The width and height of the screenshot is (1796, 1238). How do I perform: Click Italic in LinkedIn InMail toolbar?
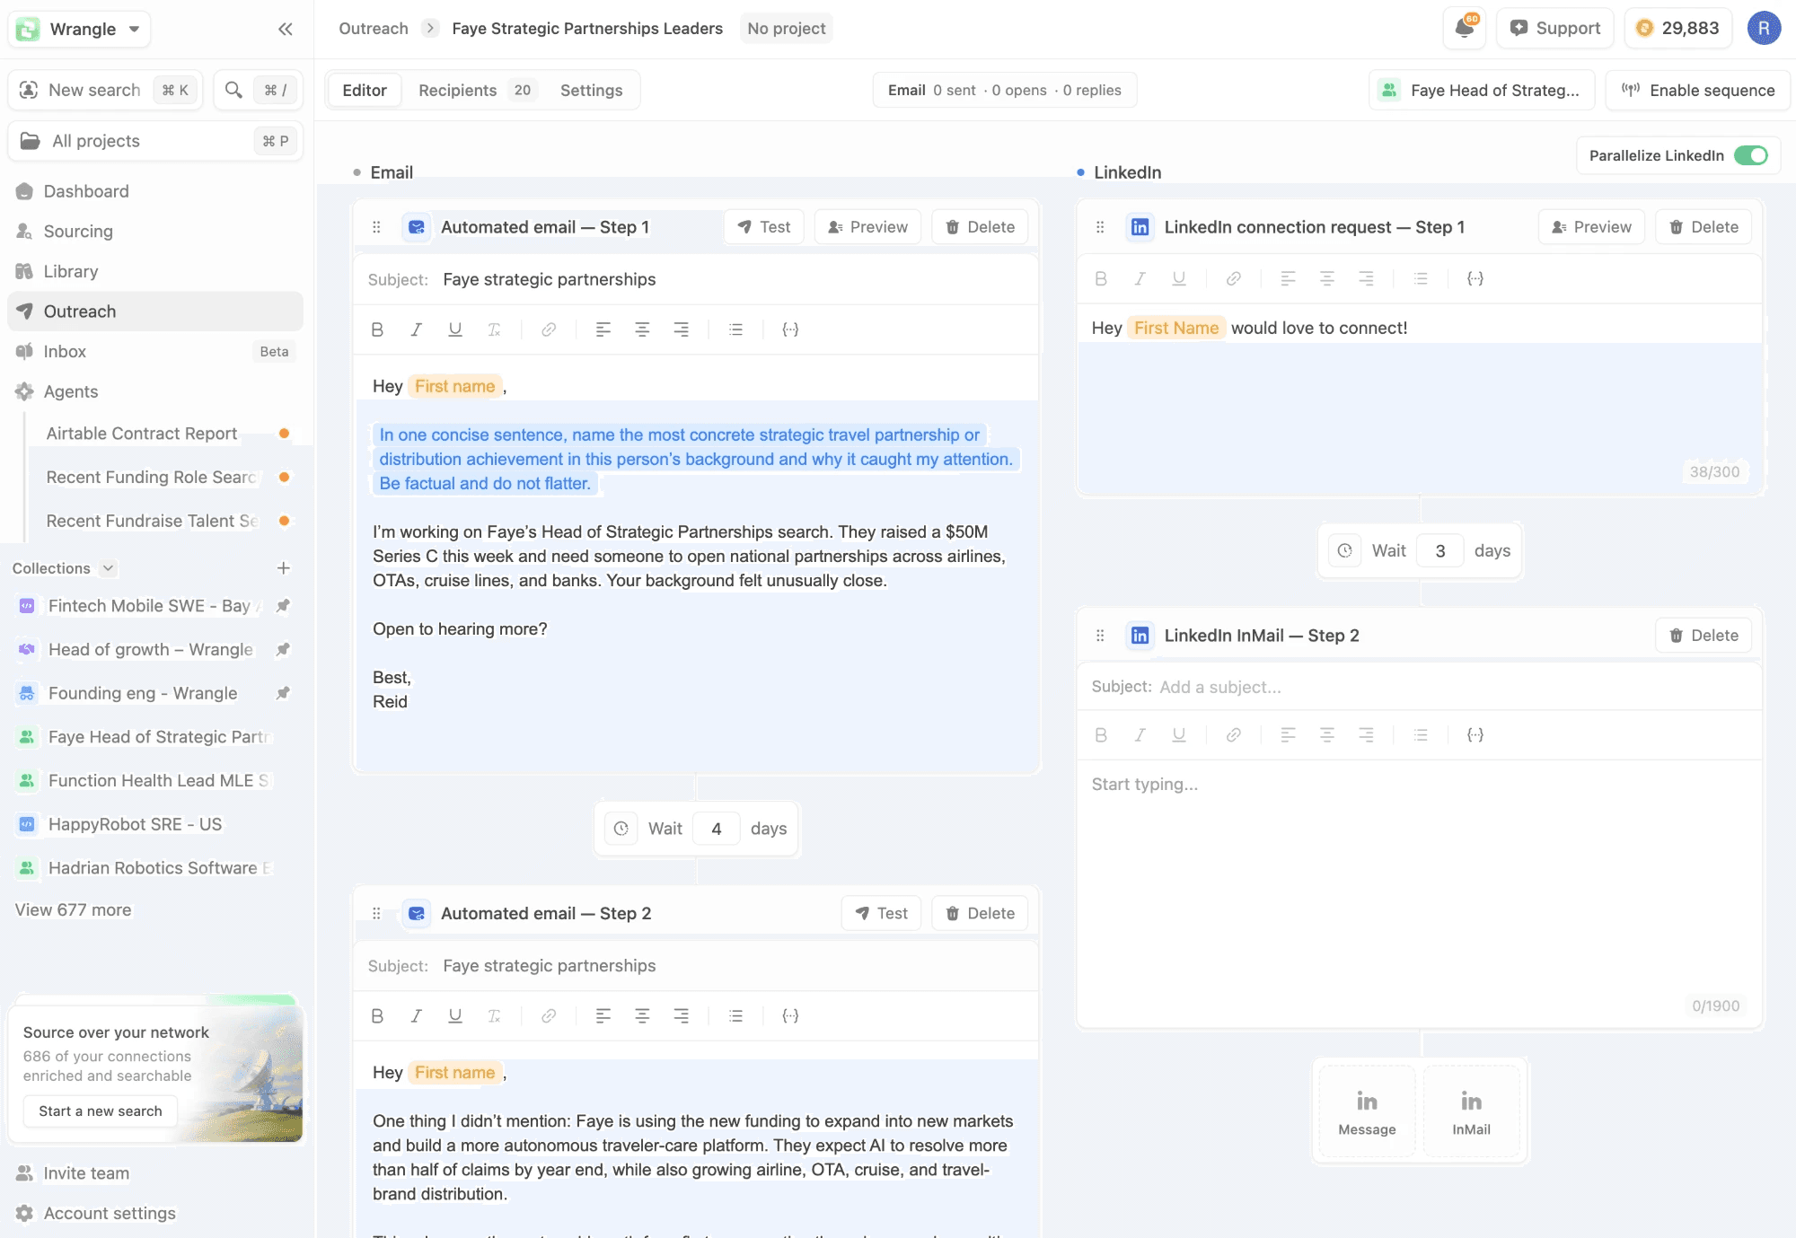1140,734
